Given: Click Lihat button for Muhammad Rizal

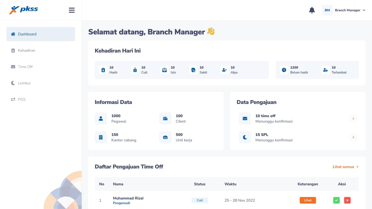Looking at the screenshot, I should (308, 200).
